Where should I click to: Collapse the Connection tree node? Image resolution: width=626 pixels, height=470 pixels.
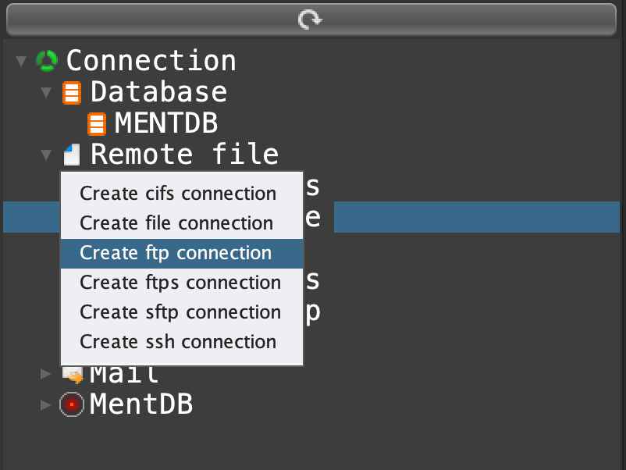point(21,61)
